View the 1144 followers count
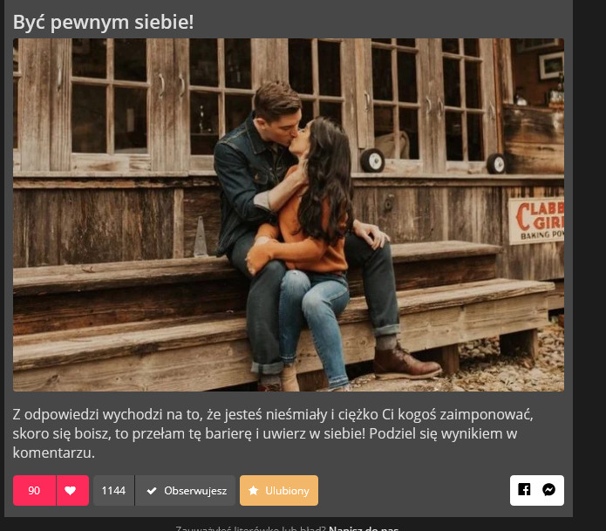 pos(113,490)
